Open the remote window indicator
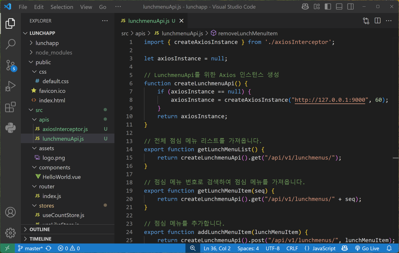 pos(7,248)
